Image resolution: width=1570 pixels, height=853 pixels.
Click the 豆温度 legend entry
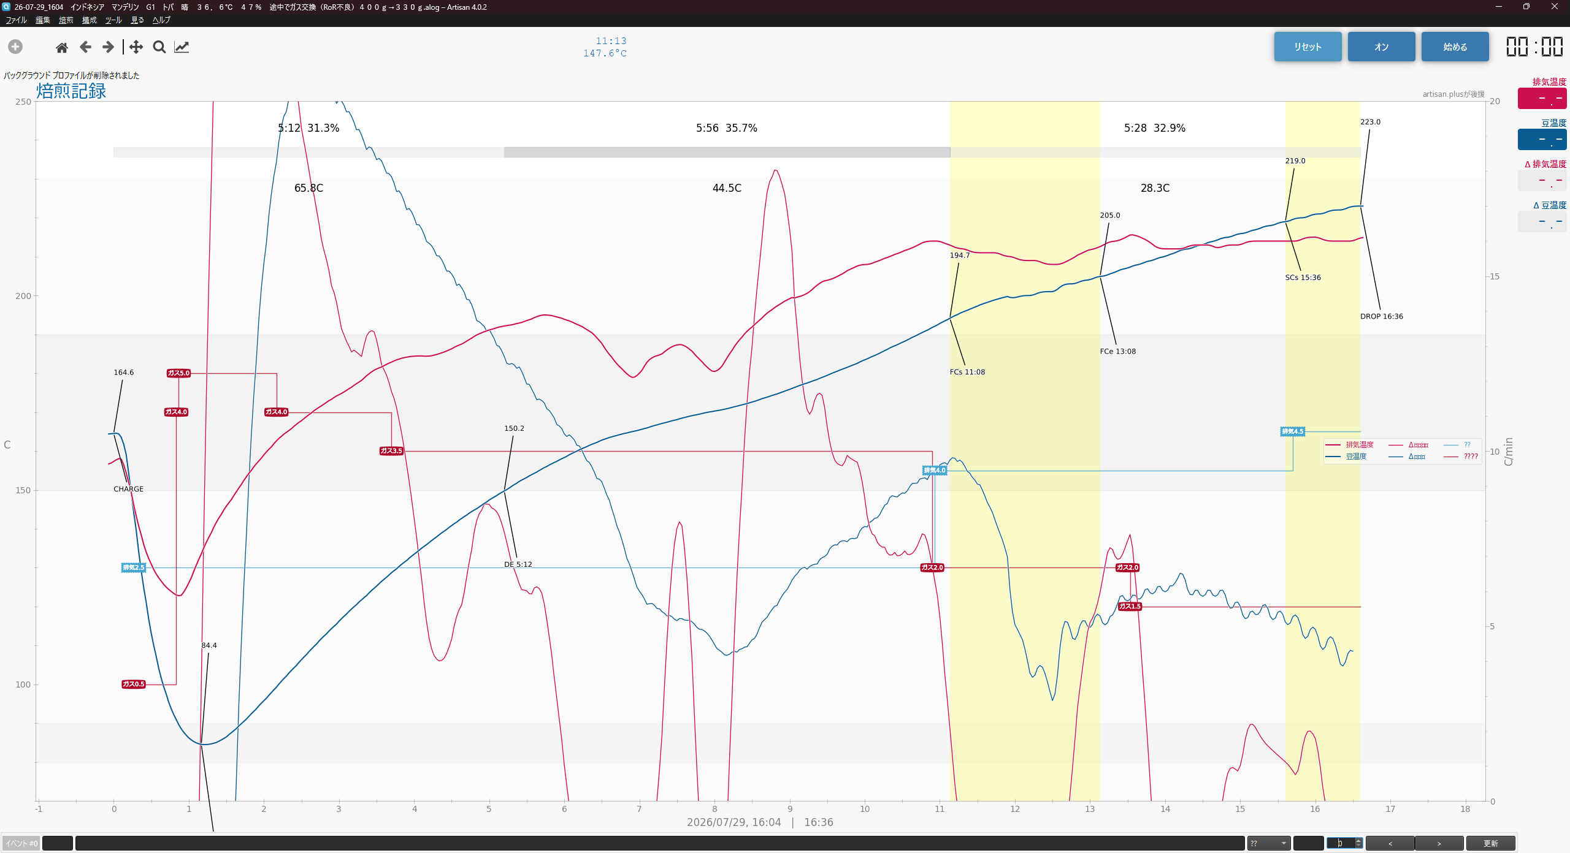pyautogui.click(x=1356, y=457)
